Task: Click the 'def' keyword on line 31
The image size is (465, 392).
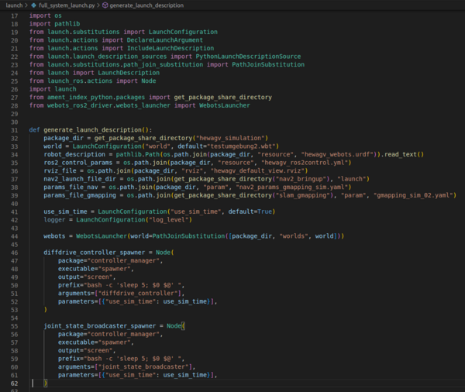Action: coord(35,129)
